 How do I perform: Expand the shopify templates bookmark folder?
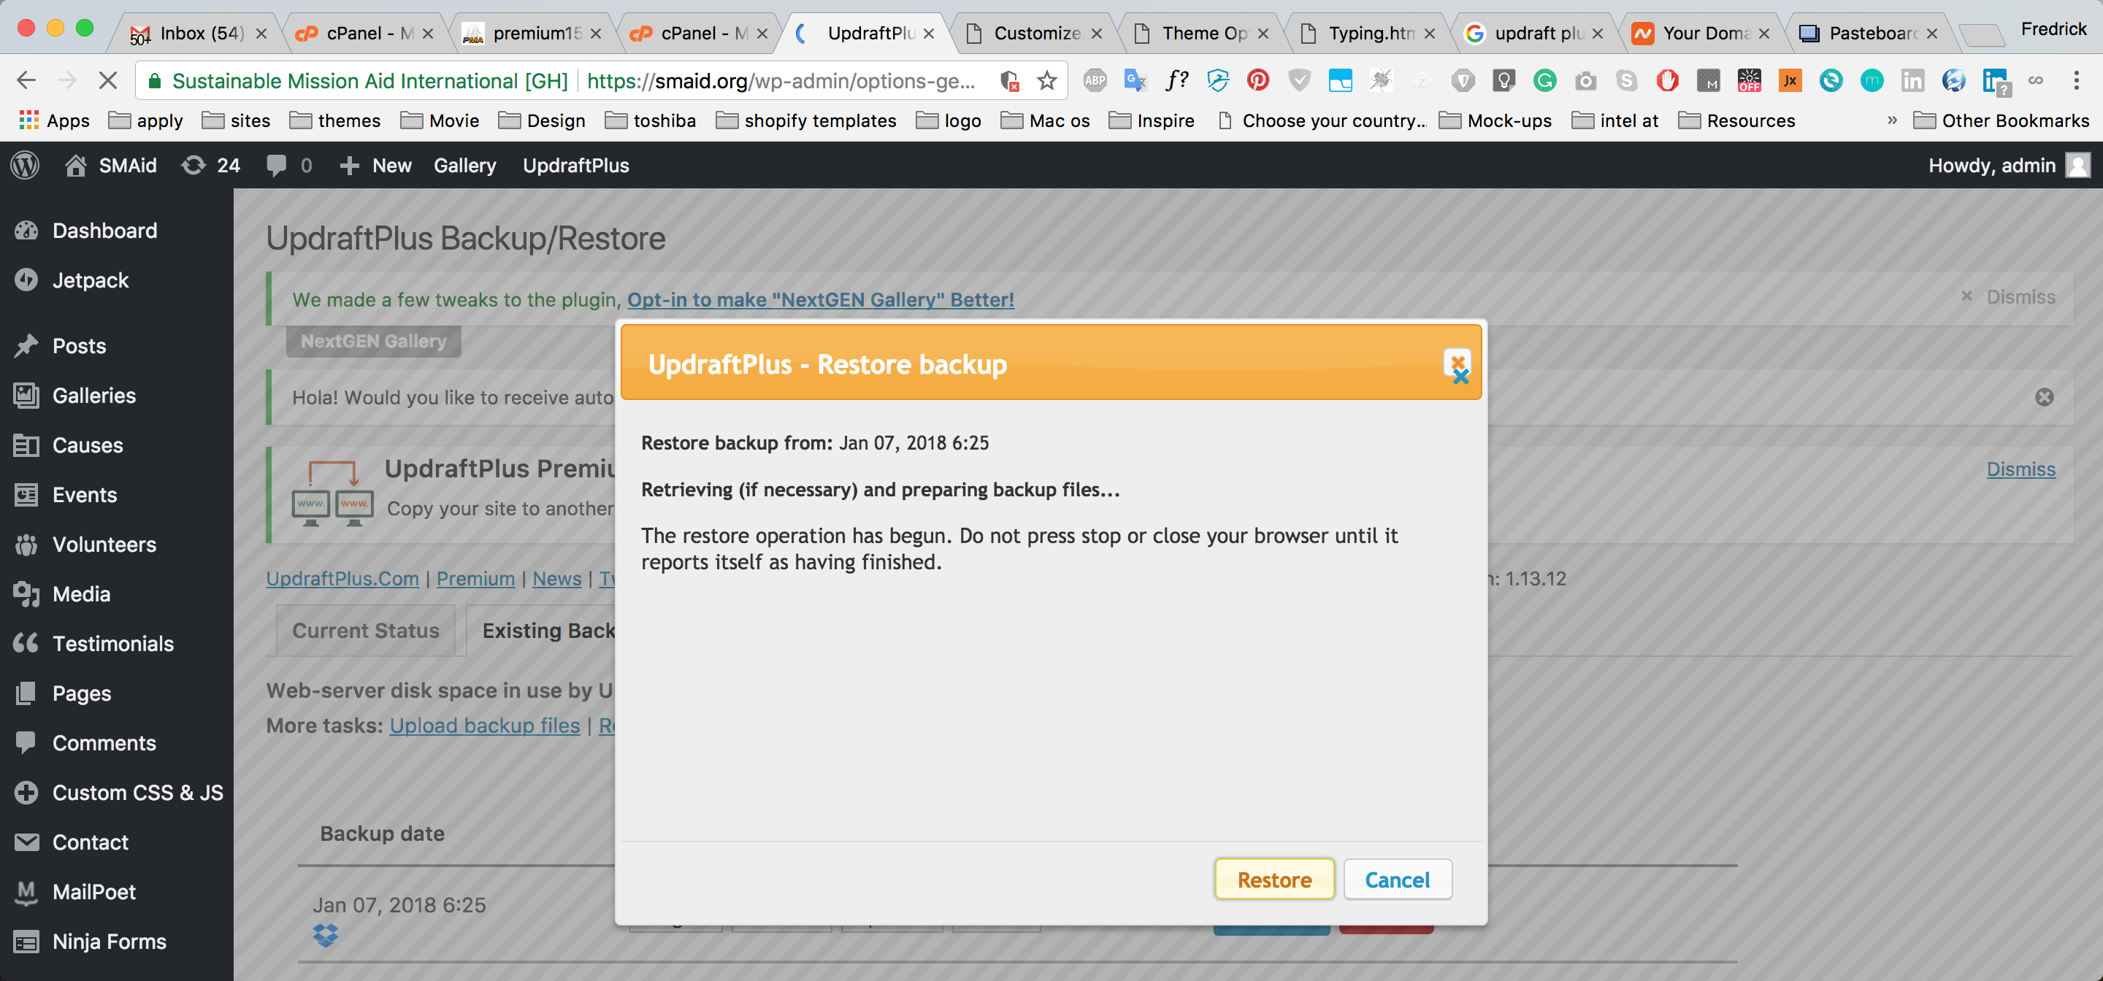click(805, 120)
